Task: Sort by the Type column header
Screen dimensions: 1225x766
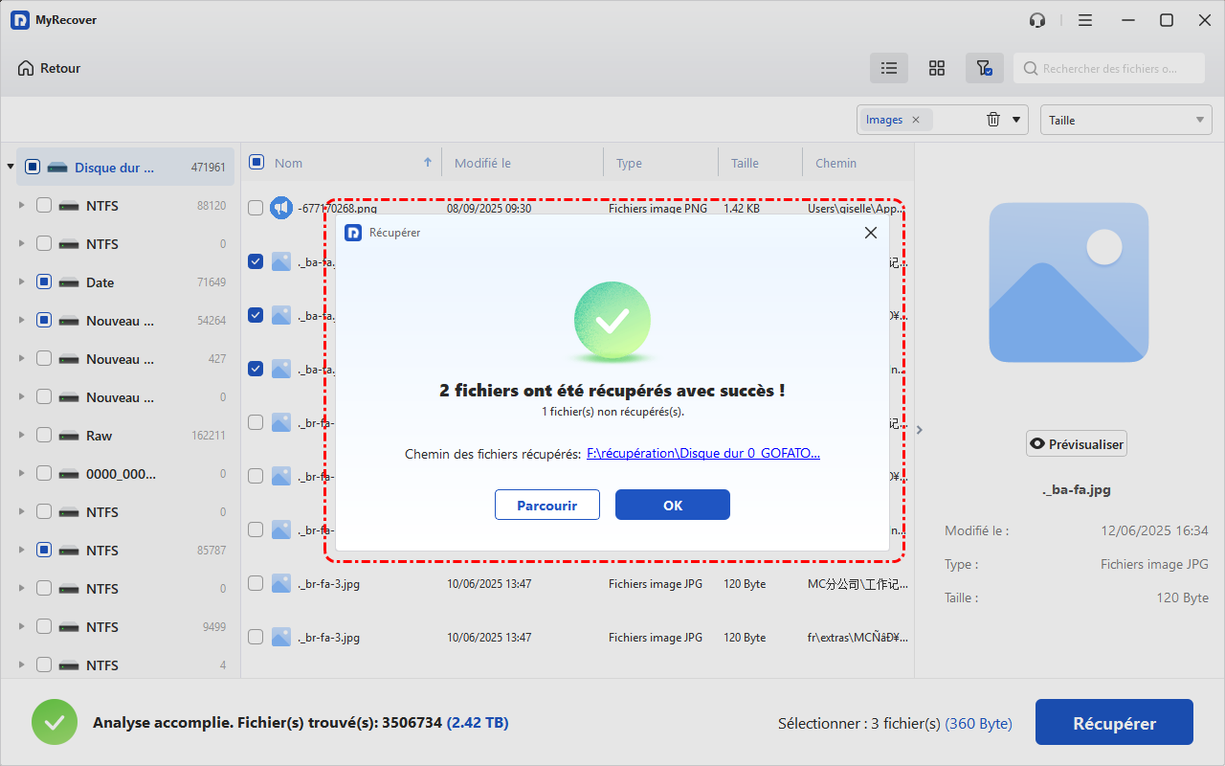Action: pyautogui.click(x=629, y=163)
